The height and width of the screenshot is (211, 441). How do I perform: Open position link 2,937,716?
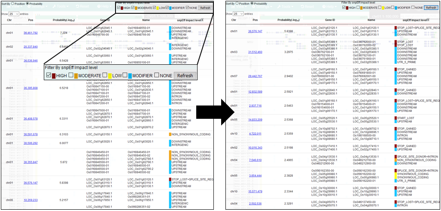click(255, 105)
